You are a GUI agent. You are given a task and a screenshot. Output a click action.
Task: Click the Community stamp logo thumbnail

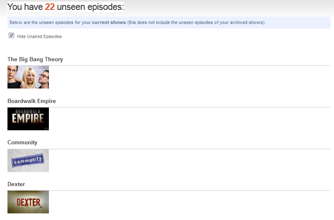coord(28,160)
